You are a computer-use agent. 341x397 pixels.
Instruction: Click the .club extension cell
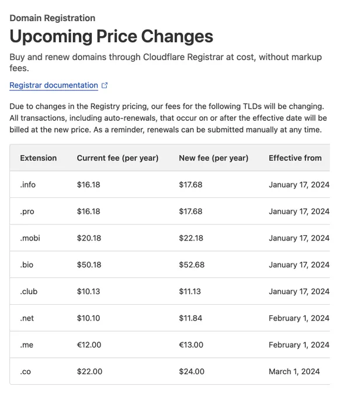(29, 291)
